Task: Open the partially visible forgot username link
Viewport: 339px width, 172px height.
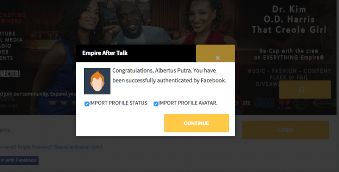Action: (x=8, y=147)
